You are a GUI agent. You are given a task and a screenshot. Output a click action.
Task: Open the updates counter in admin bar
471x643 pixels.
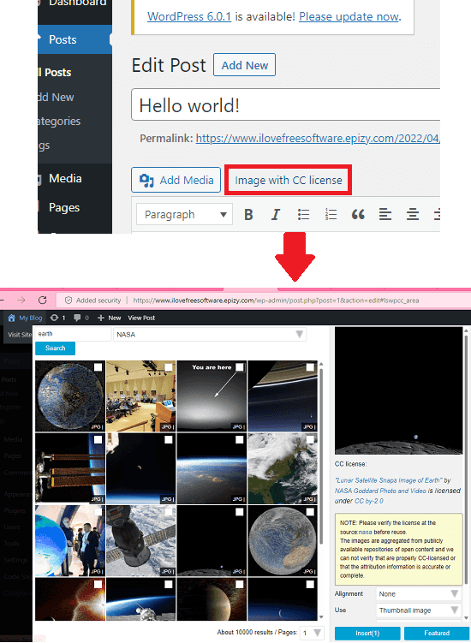click(x=57, y=318)
